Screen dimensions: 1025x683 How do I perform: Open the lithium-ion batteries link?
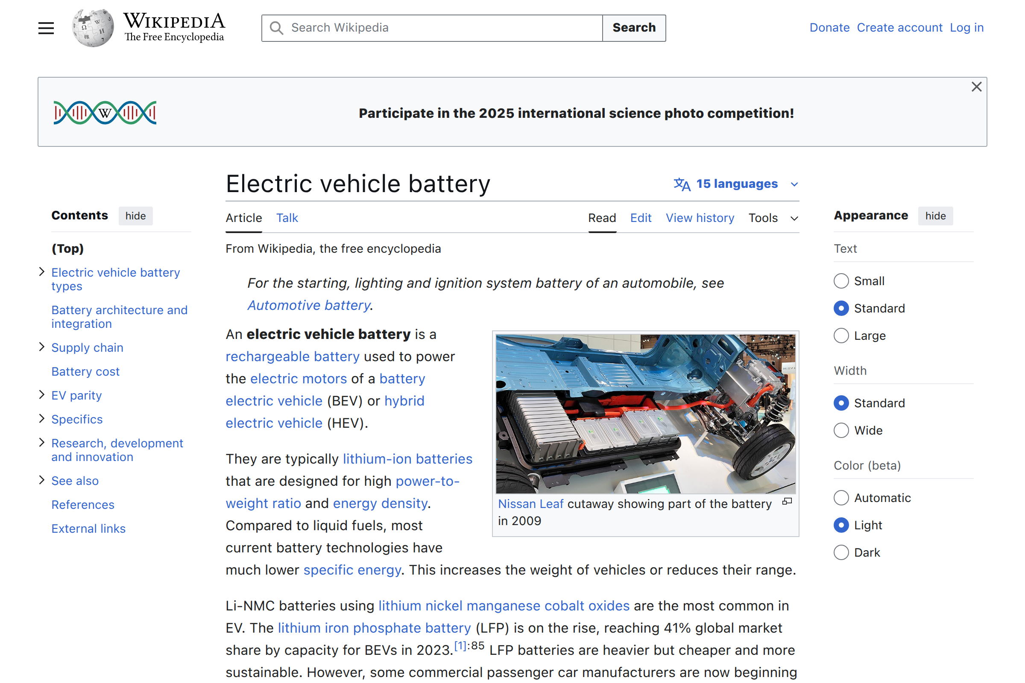click(407, 459)
